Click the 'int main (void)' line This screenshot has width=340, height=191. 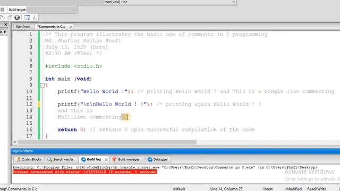69,79
